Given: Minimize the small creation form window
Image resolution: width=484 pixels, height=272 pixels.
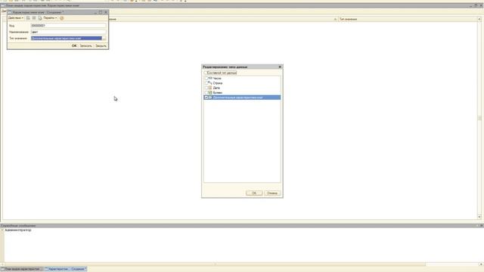Looking at the screenshot, I should pos(95,12).
